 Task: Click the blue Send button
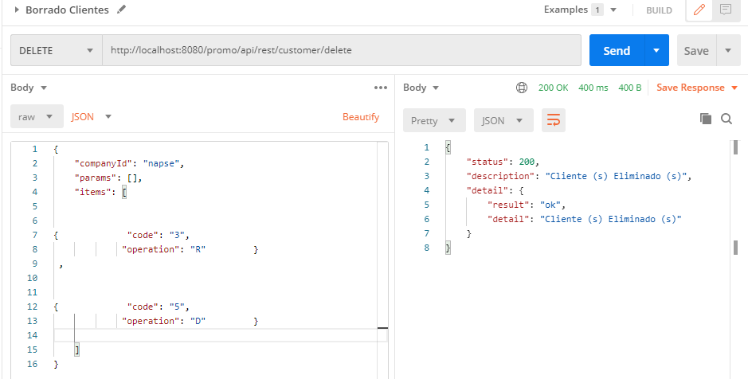(x=617, y=50)
